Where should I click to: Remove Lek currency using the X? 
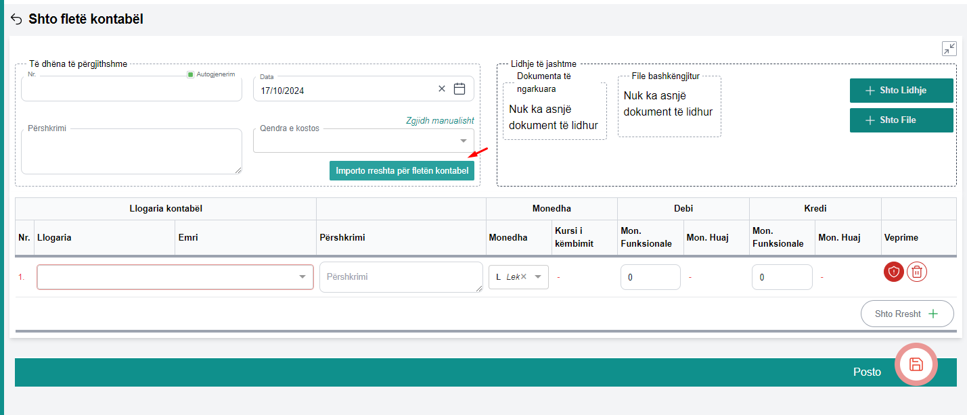coord(523,276)
